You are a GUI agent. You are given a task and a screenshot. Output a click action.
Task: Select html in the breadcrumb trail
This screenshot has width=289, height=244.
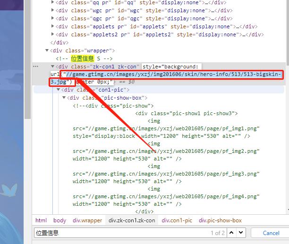click(41, 220)
